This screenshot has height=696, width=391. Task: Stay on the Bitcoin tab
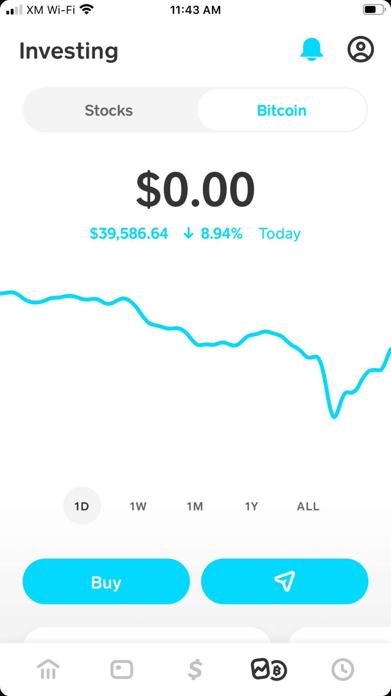281,110
